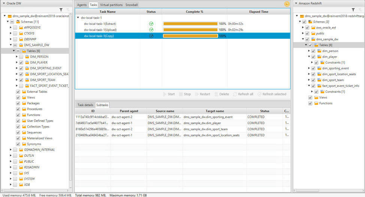Expand the aws_oracle_ext schema node
Screen dimensions: 365x197
pos(303,27)
